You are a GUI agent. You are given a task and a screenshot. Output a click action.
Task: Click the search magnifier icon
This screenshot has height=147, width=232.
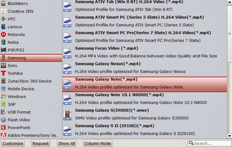(191, 143)
